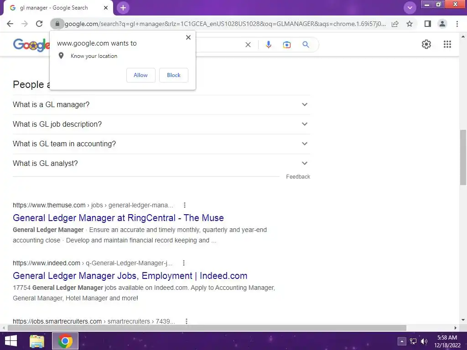Open the Google apps grid
Viewport: 467px width, 350px height.
(x=447, y=44)
